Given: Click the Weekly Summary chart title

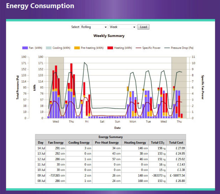Looking at the screenshot, I should pyautogui.click(x=109, y=36).
